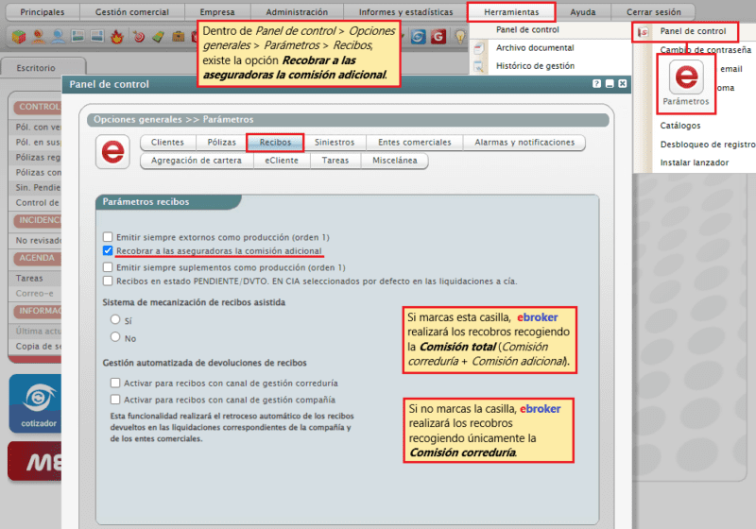
Task: Open the Ayuda menu
Action: pos(583,12)
